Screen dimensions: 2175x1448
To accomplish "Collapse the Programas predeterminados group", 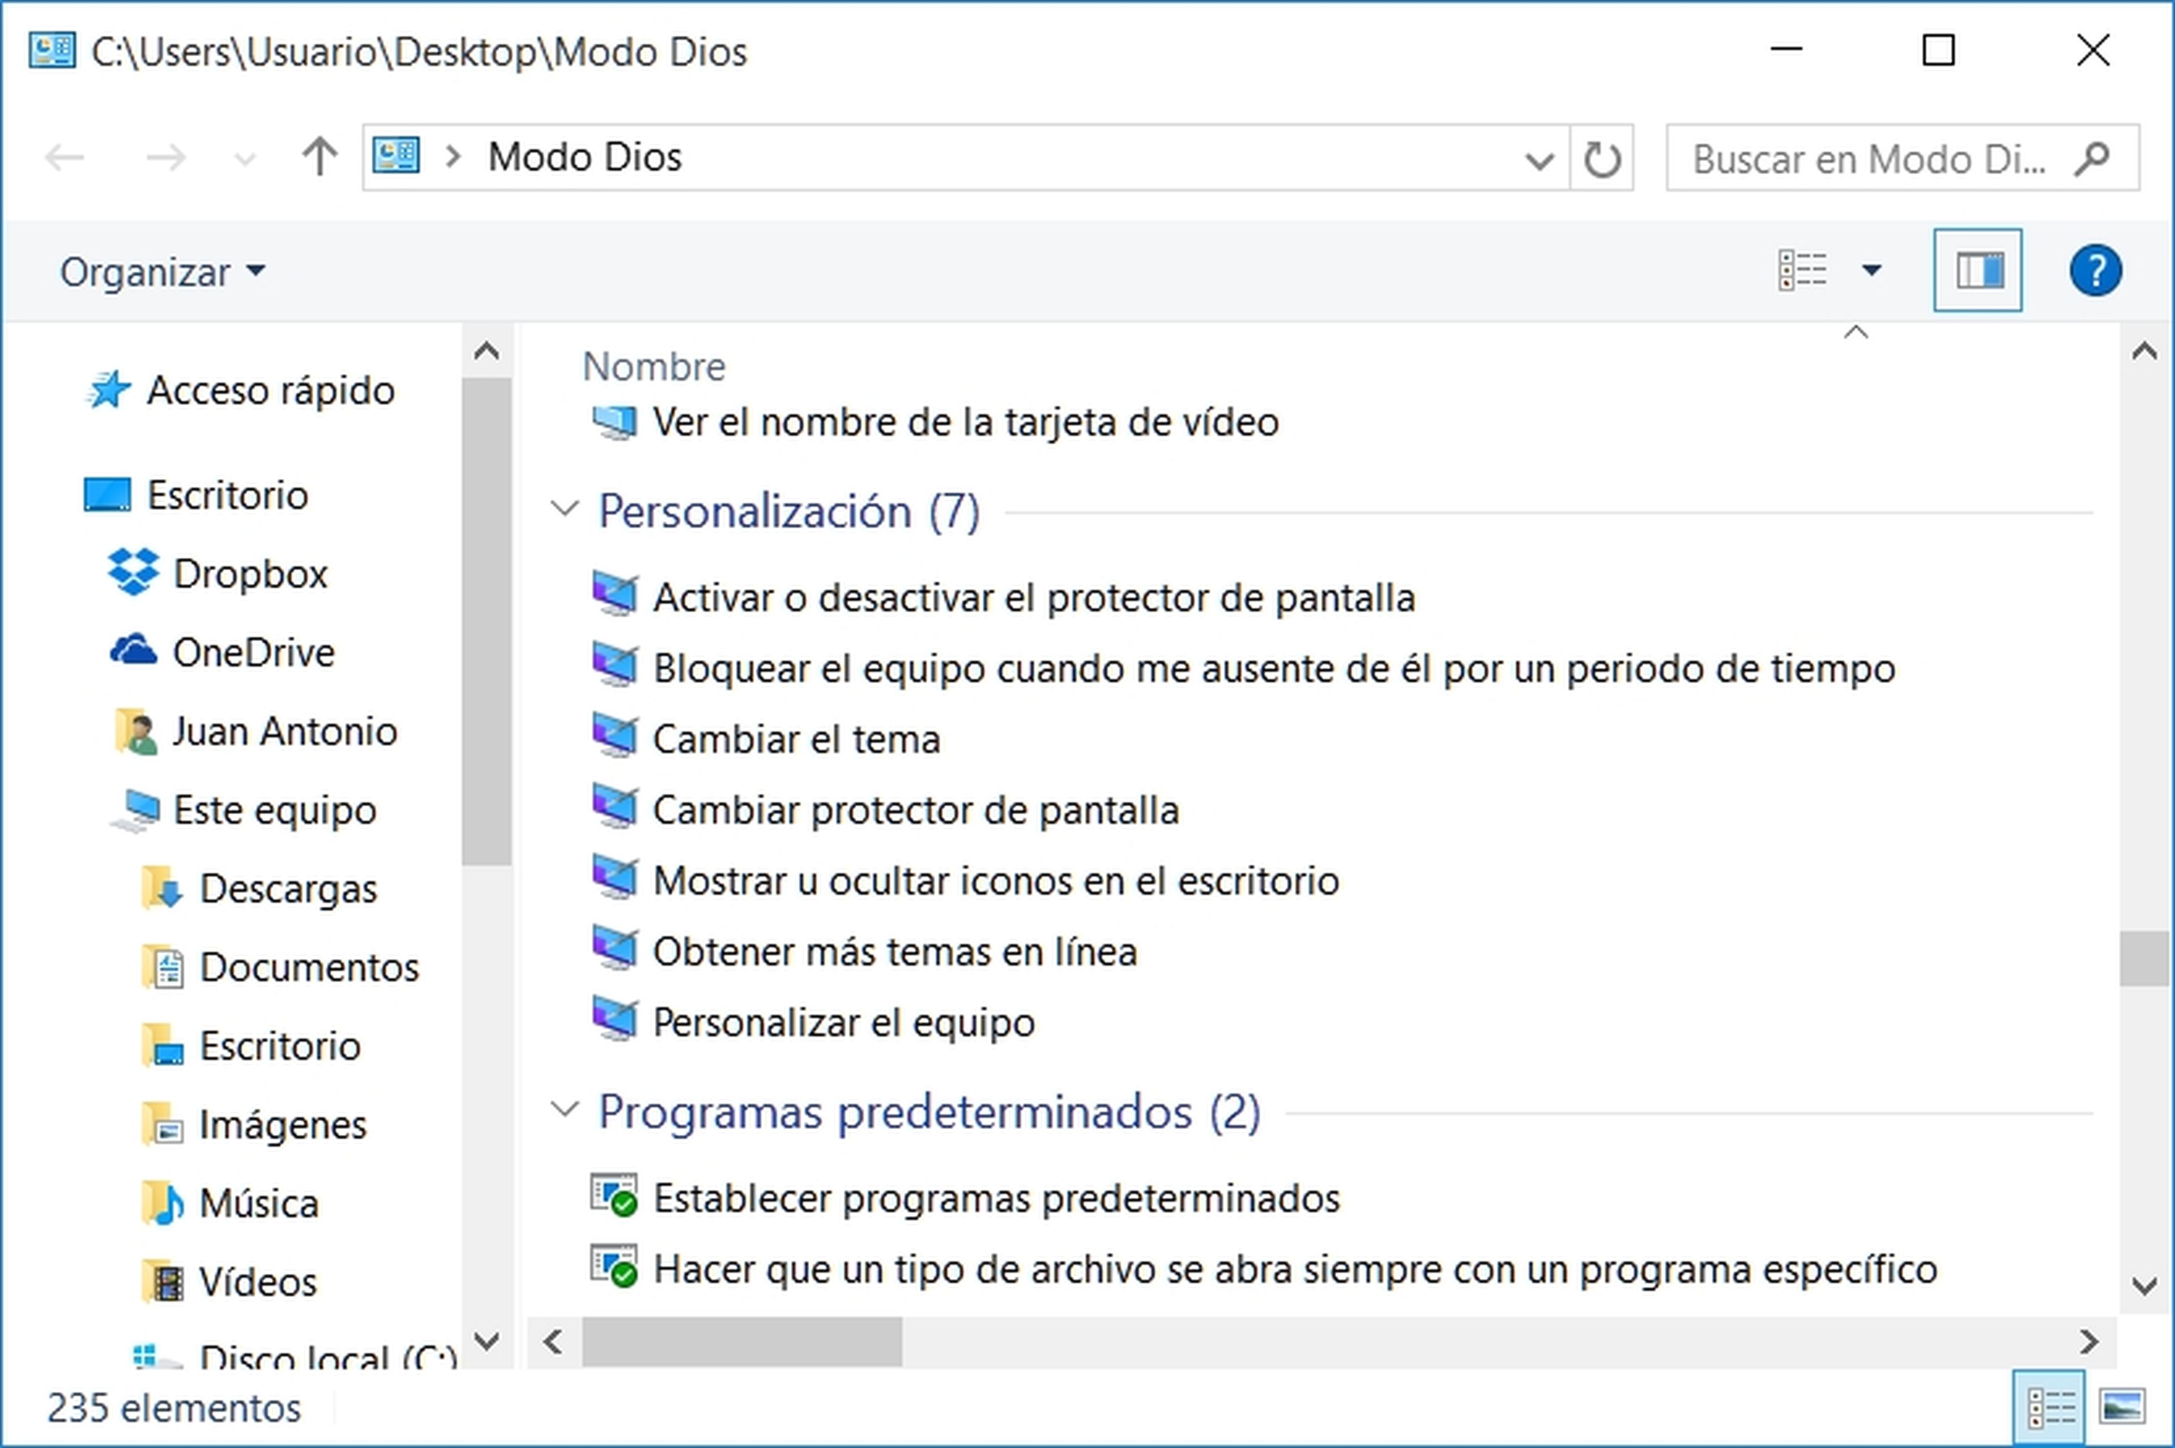I will click(x=564, y=1109).
